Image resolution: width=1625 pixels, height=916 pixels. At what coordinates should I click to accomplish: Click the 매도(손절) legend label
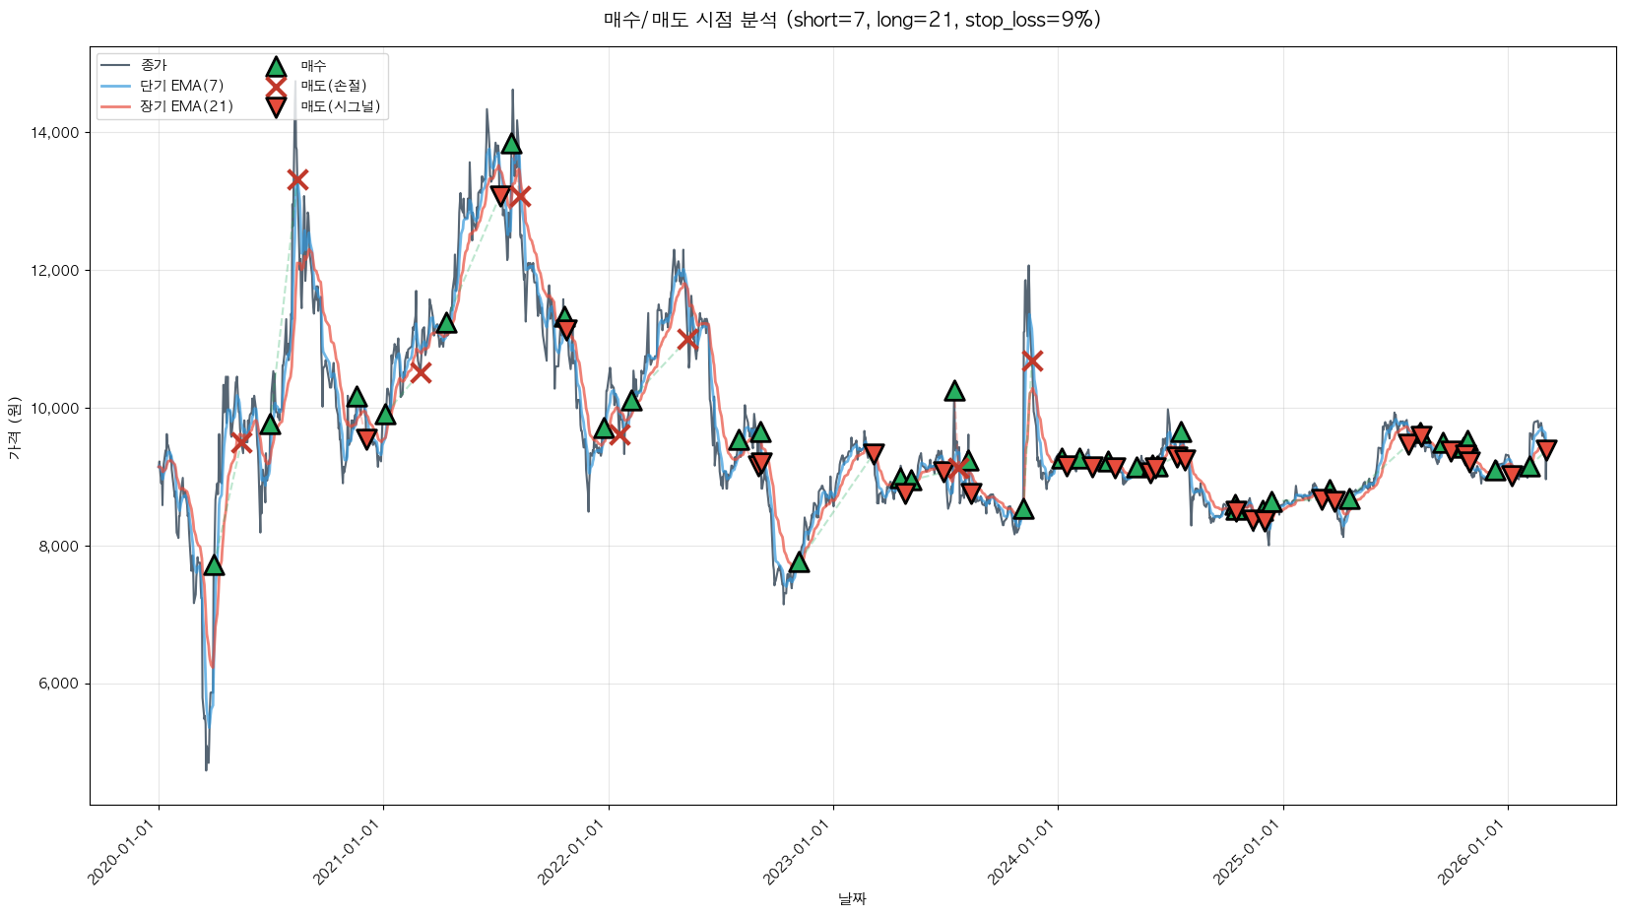(x=334, y=87)
